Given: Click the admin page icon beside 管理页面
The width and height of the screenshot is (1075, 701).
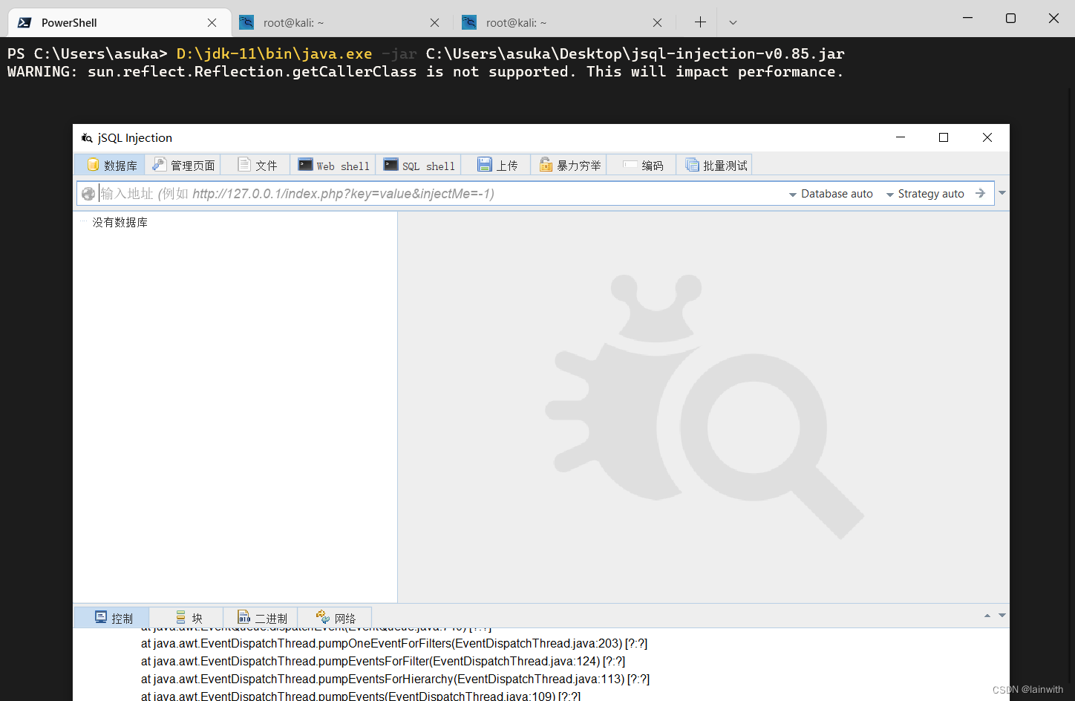Looking at the screenshot, I should click(160, 165).
